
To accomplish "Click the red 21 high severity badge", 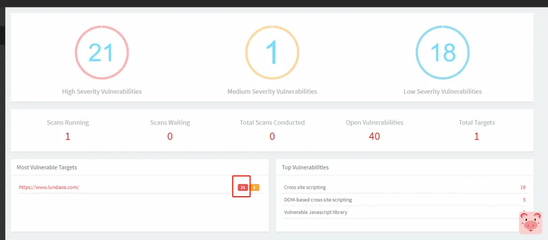I will [242, 188].
